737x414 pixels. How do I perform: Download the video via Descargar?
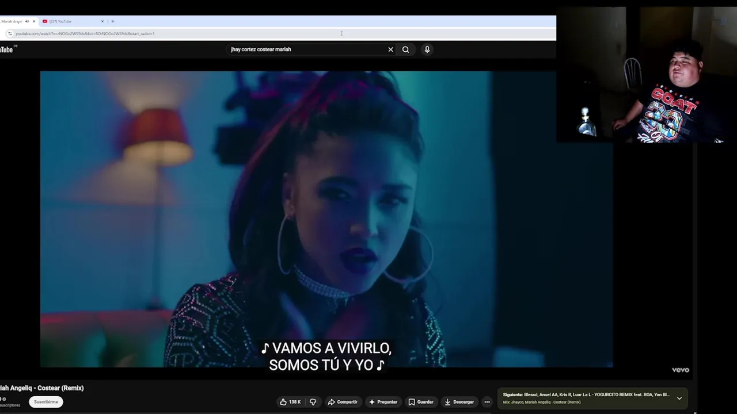click(x=459, y=402)
